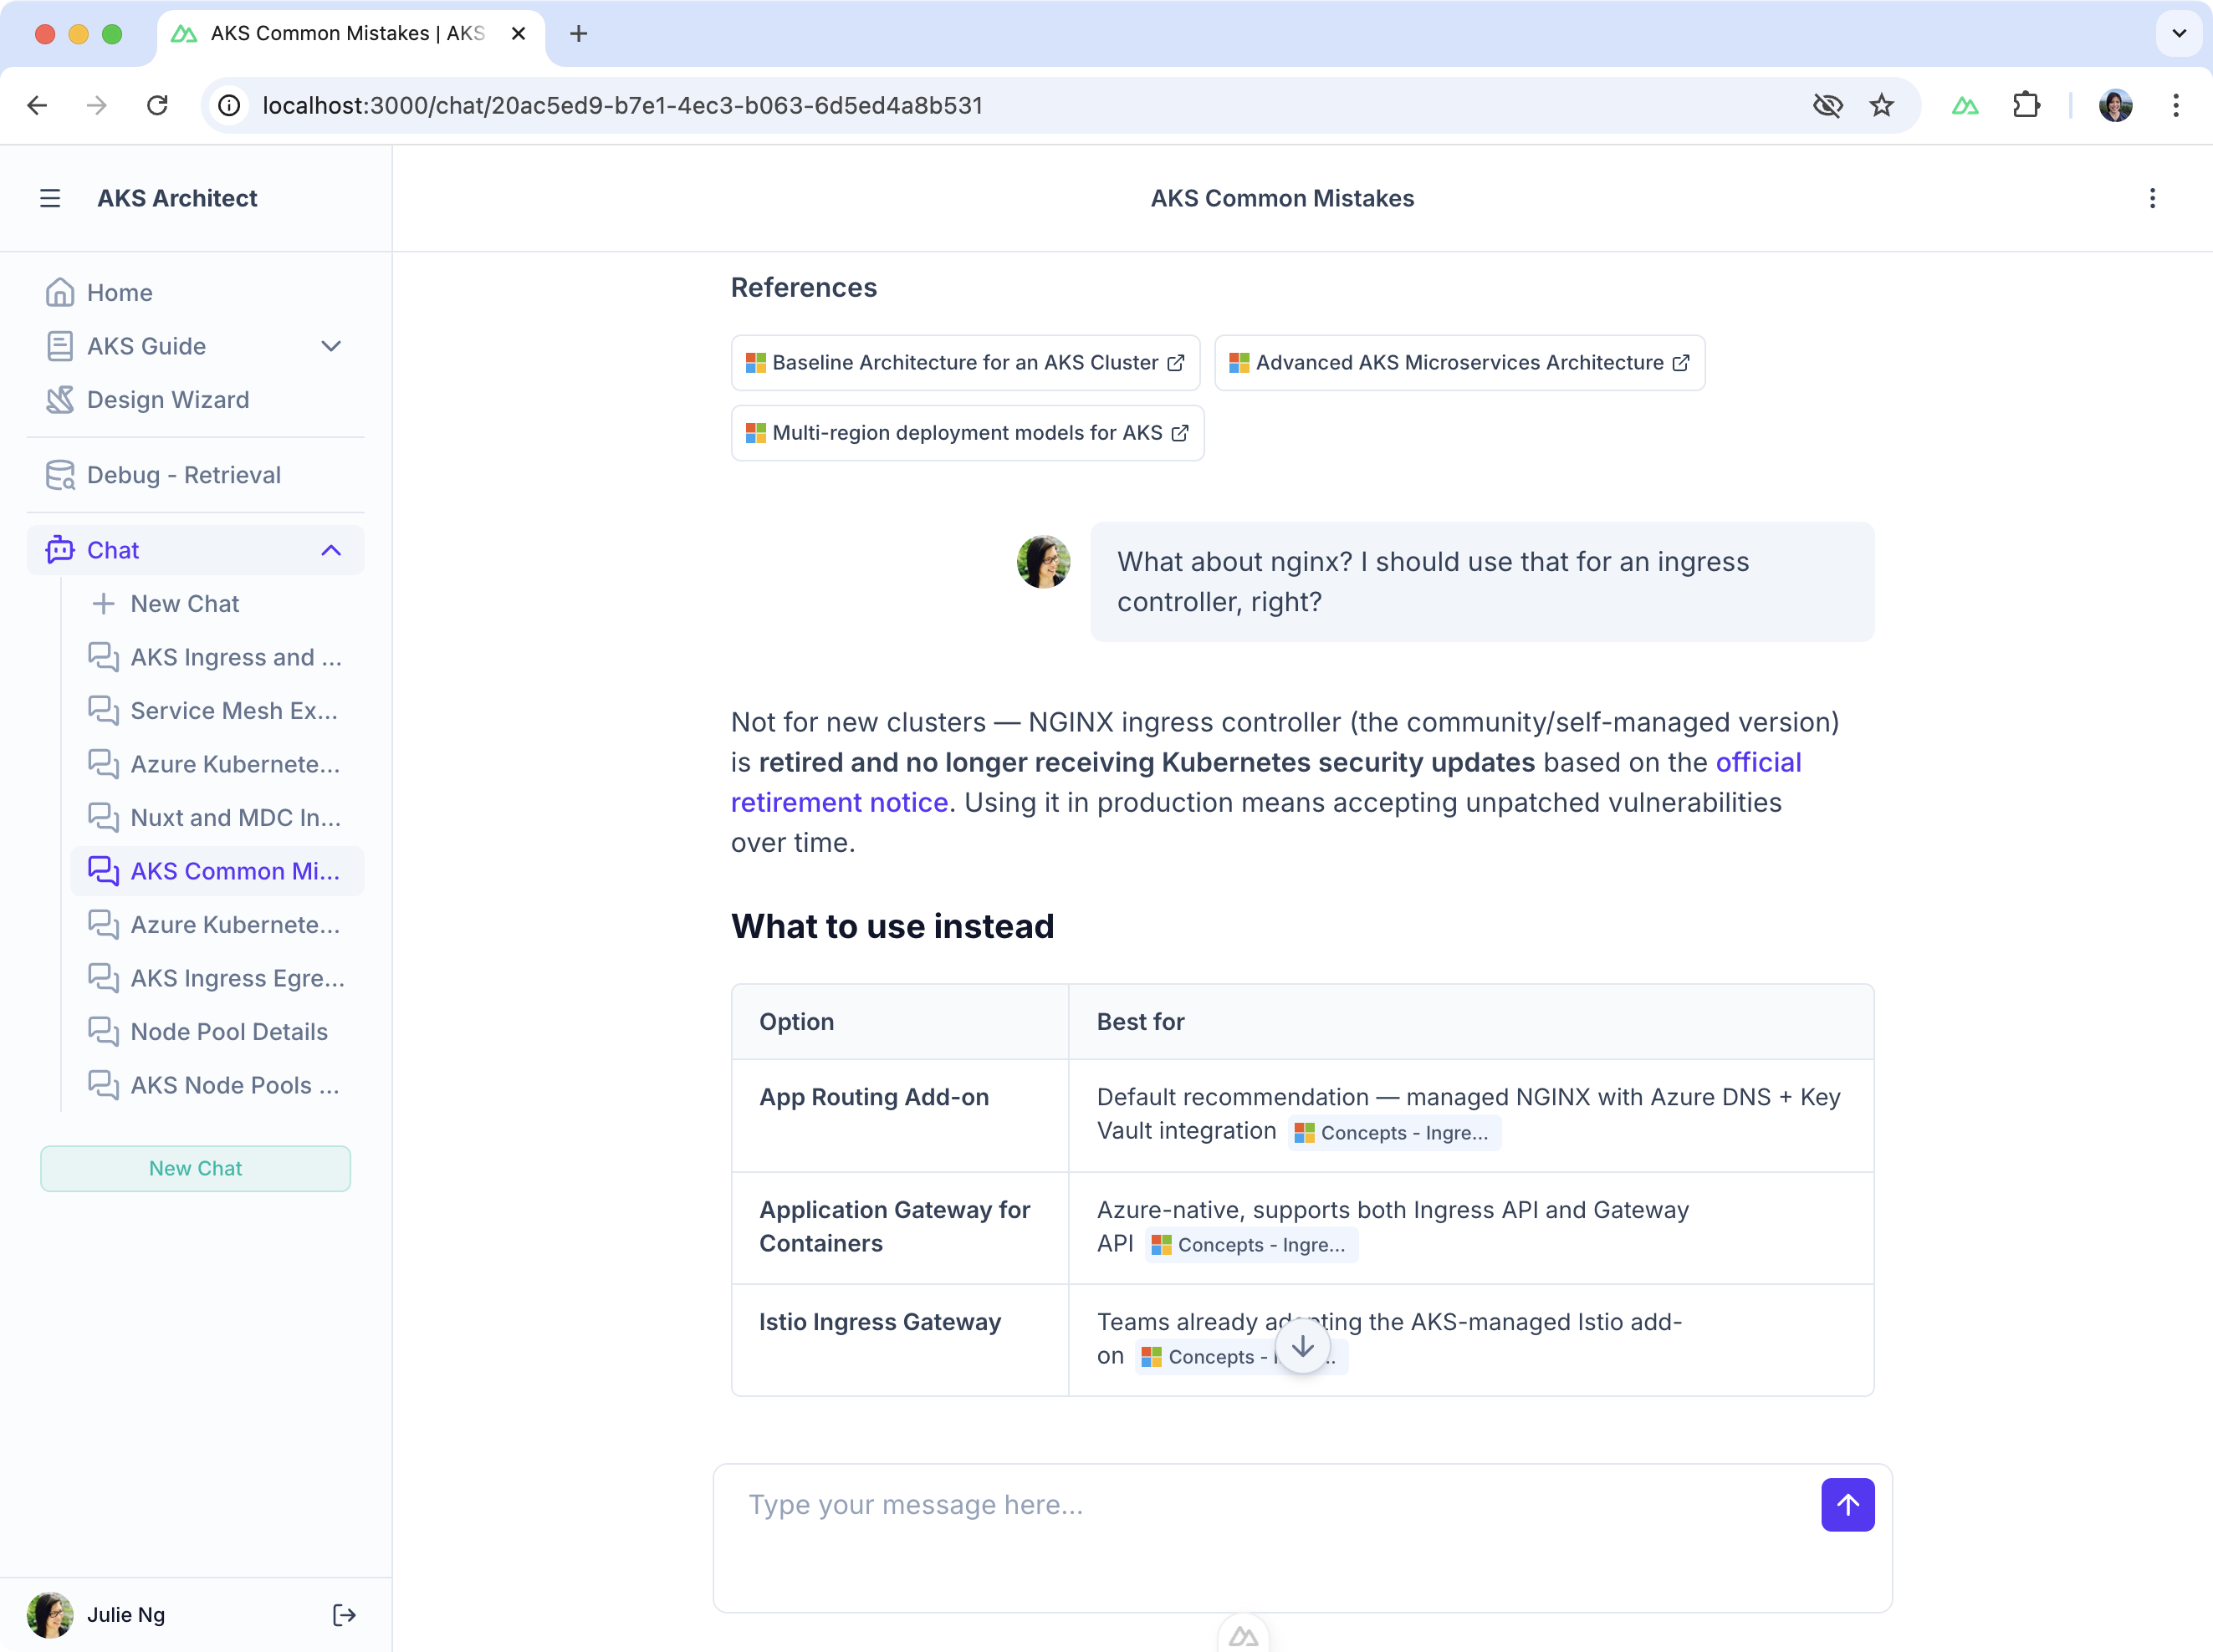Open Nuxt DevTools browser extension icon
2213x1652 pixels.
pos(1965,105)
